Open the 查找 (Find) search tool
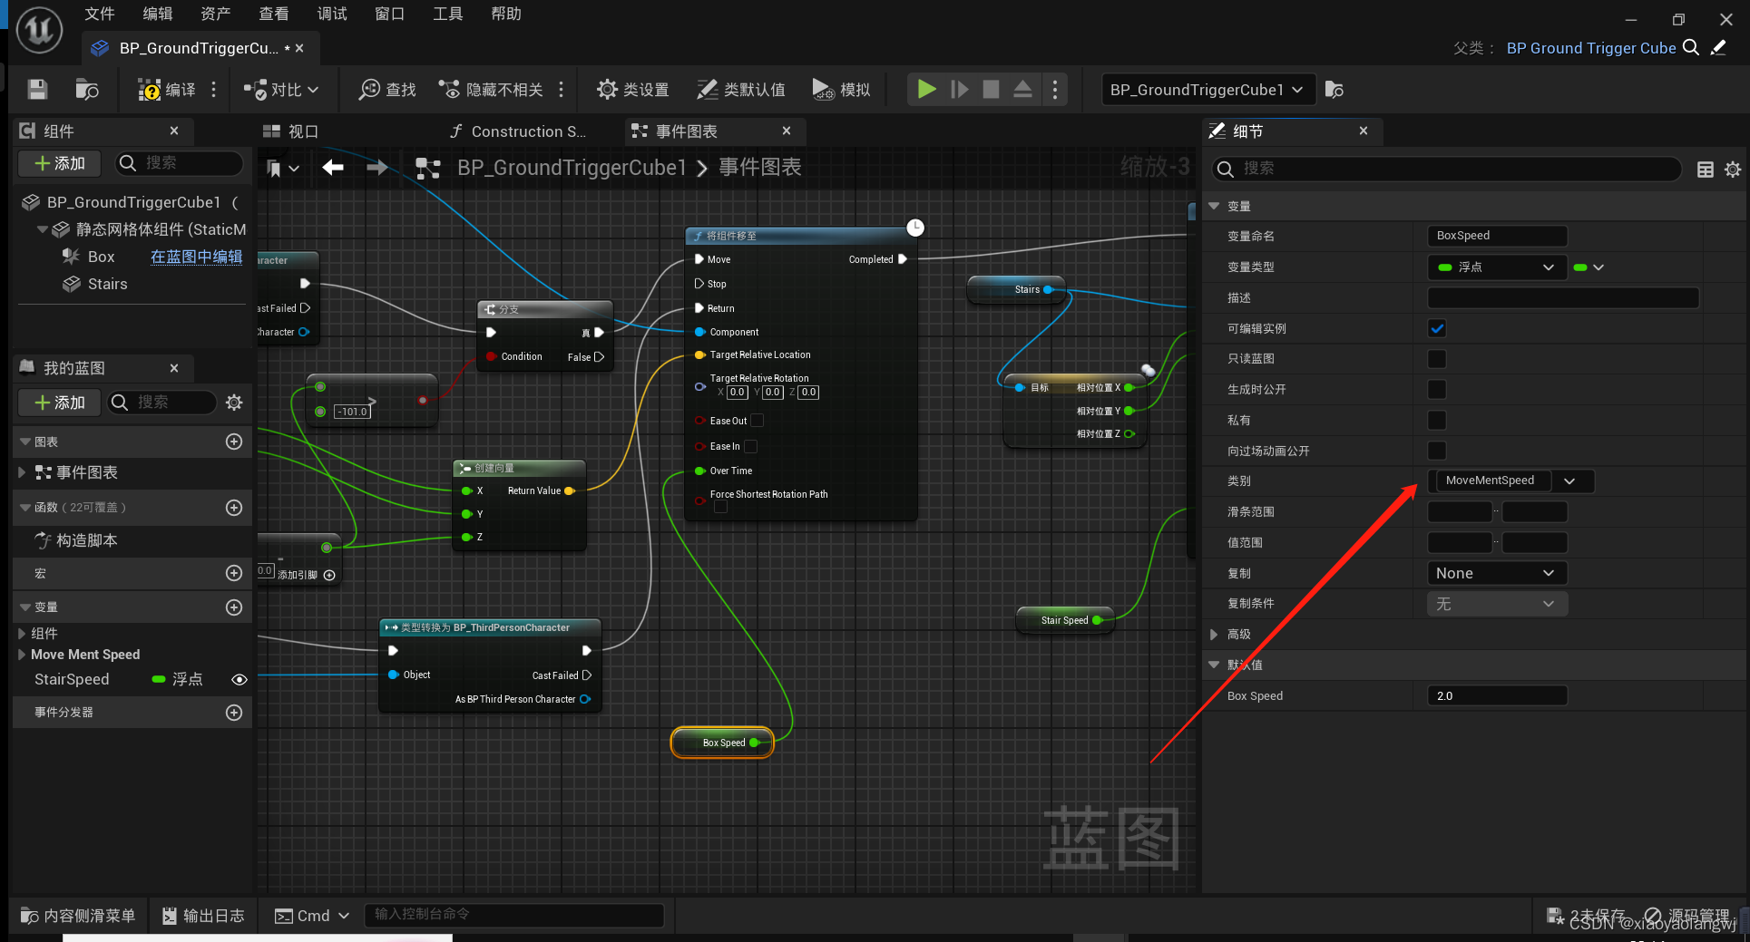The image size is (1750, 942). (x=386, y=89)
